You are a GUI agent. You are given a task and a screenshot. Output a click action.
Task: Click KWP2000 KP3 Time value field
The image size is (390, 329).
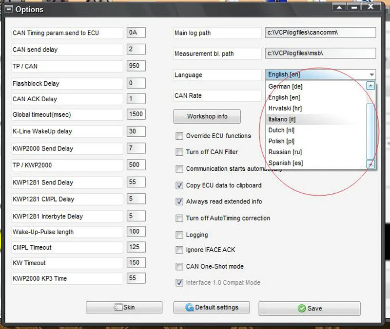click(x=136, y=278)
